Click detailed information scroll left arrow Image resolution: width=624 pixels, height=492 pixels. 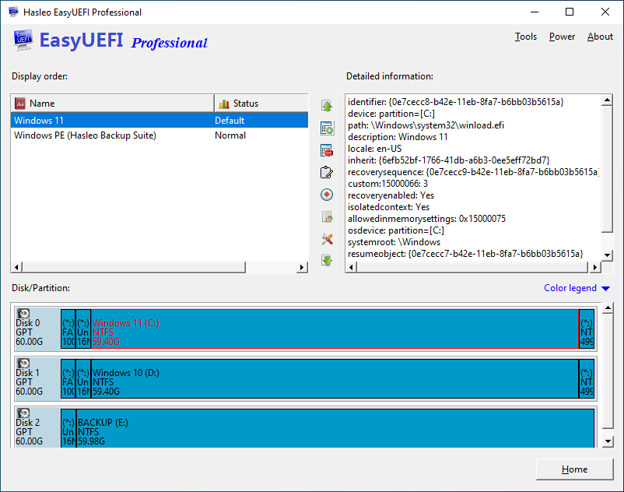[351, 267]
